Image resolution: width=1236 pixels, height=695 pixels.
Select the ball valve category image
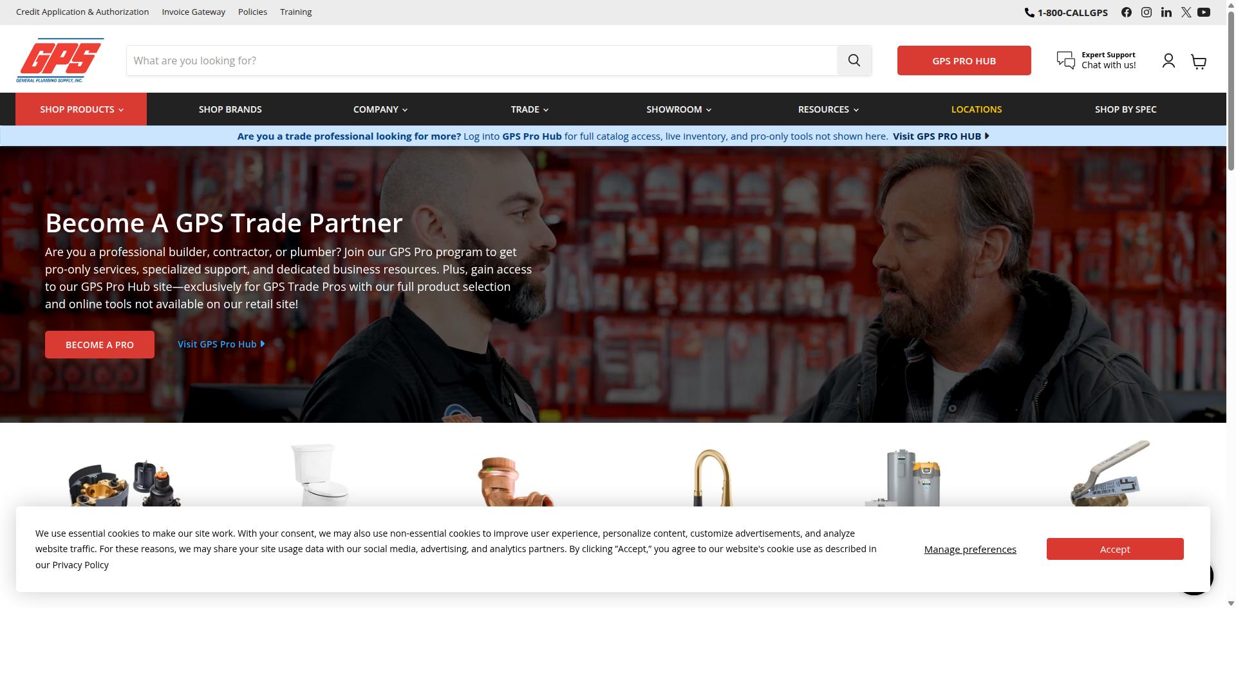1110,474
